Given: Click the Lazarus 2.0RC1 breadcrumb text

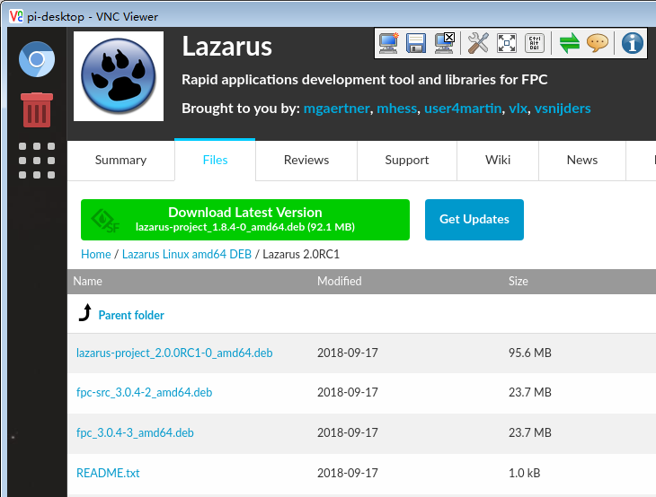Looking at the screenshot, I should [x=301, y=255].
